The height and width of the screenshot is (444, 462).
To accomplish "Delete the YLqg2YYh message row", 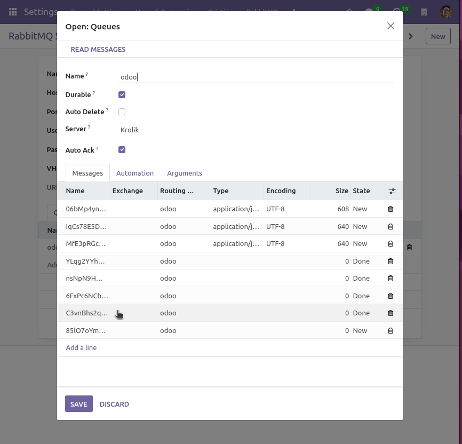I will (x=391, y=261).
